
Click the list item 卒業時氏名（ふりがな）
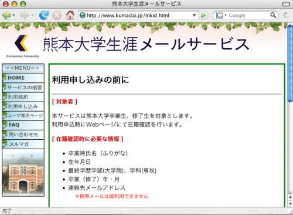click(x=98, y=153)
